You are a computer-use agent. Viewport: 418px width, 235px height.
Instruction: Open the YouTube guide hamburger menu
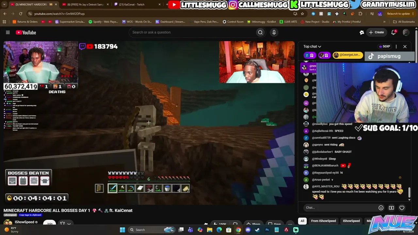click(8, 32)
